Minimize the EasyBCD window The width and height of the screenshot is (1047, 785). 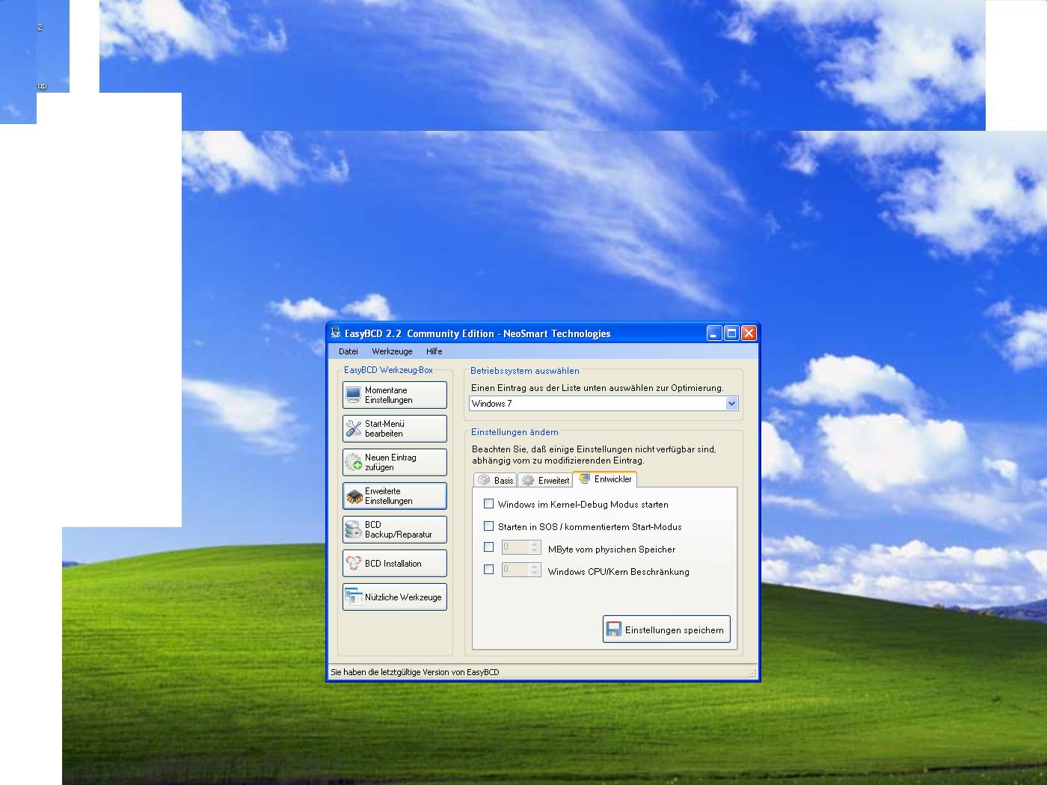714,333
